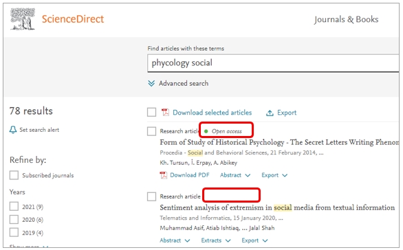Expand Abstract of Sentiment analysis article
Viewport: 403px width, 250px height.
[x=175, y=240]
